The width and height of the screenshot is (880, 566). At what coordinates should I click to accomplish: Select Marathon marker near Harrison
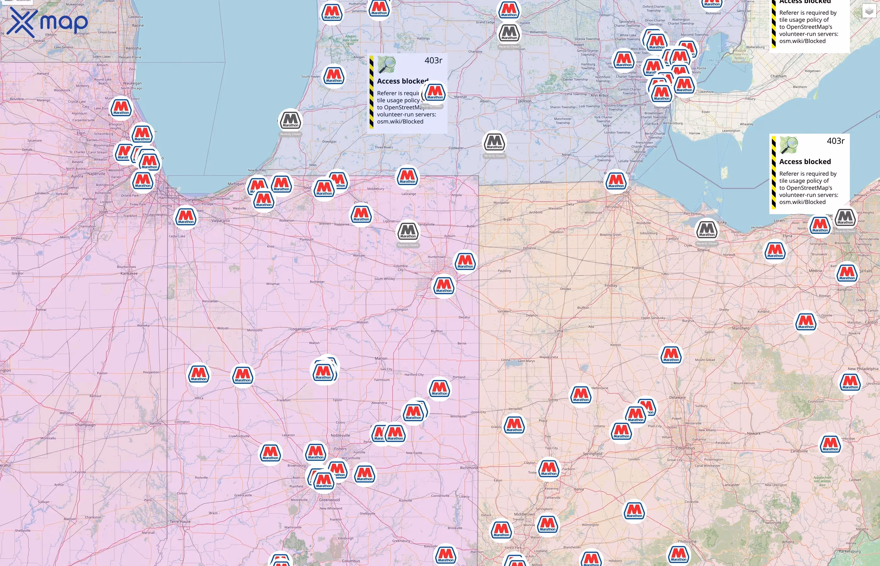pos(446,556)
